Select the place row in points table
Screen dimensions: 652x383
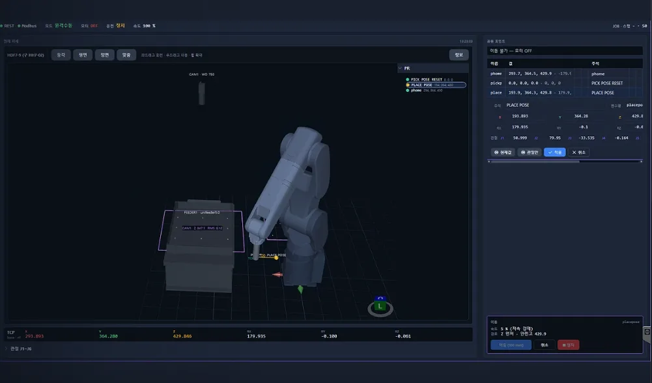[565, 92]
